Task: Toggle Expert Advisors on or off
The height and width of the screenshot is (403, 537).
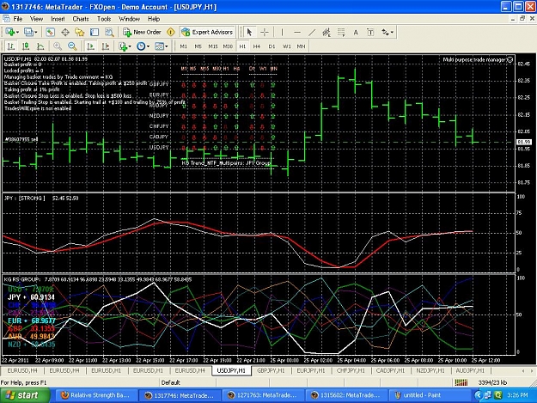Action: coord(208,32)
